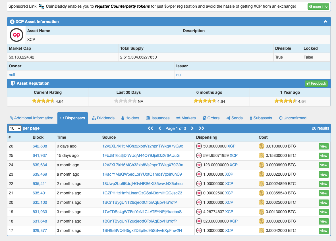This screenshot has width=336, height=241.
Task: Open the Additional Information tab
Action: (32, 118)
